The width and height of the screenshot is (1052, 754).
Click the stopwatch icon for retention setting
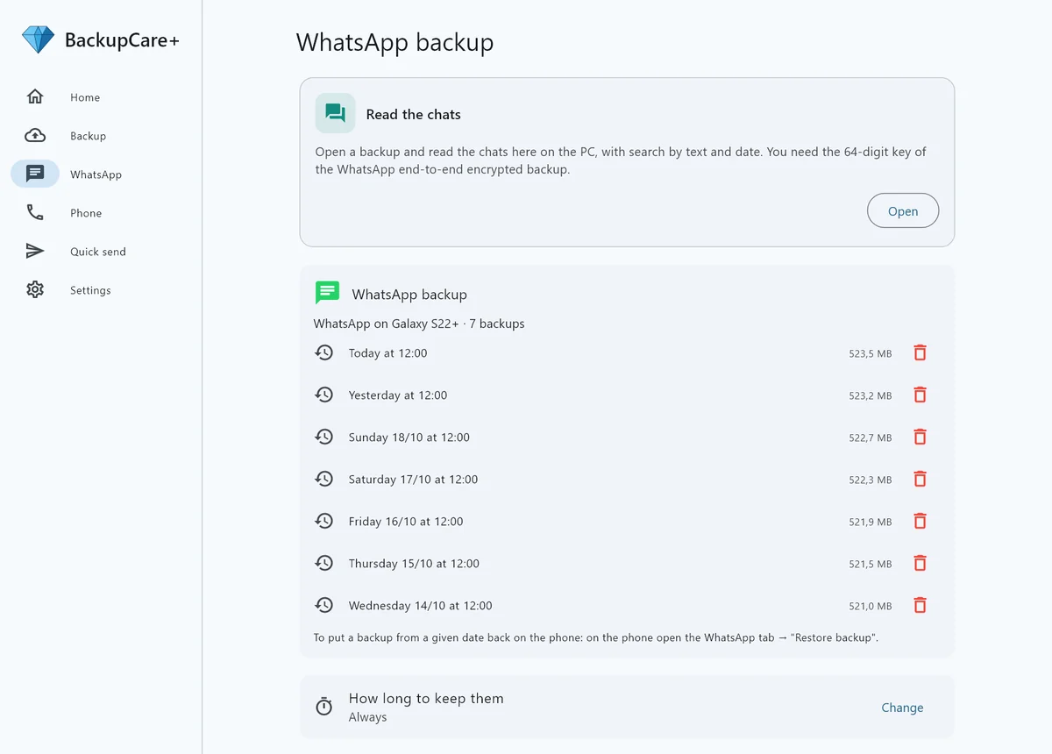[x=324, y=707]
